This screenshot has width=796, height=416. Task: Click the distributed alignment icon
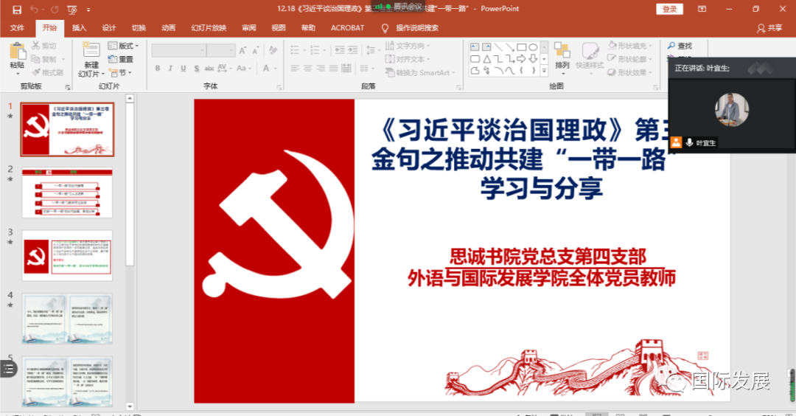click(x=346, y=68)
